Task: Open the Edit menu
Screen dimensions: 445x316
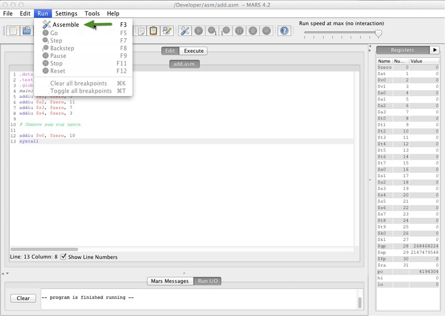Action: tap(25, 13)
